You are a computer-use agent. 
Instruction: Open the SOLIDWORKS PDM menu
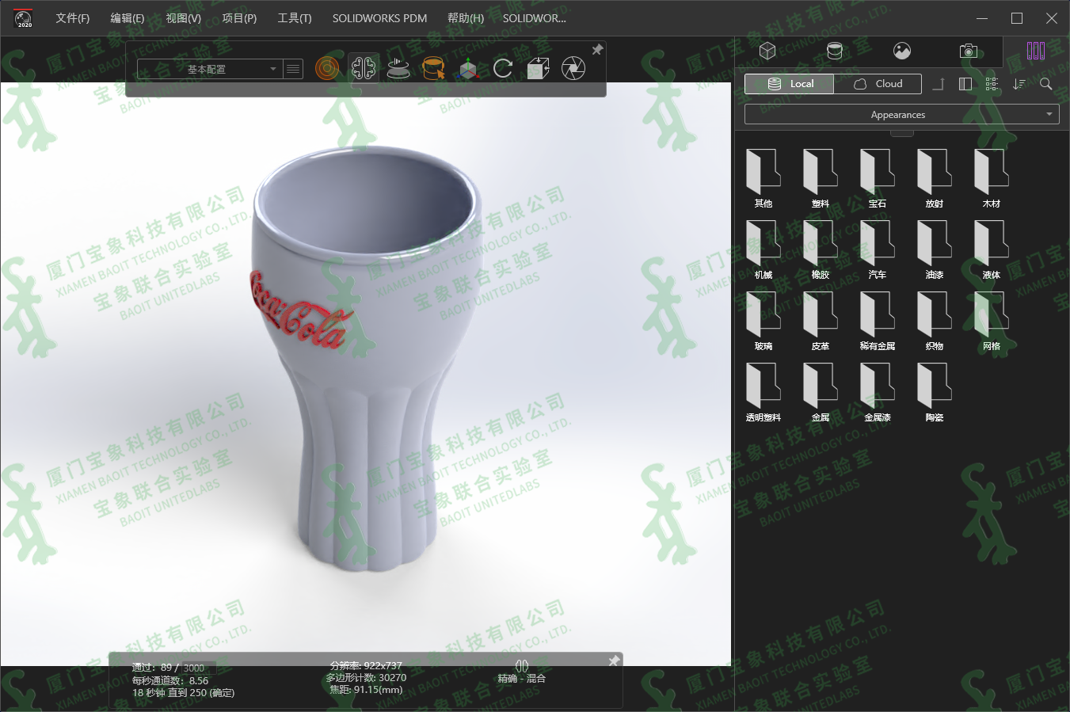coord(379,18)
